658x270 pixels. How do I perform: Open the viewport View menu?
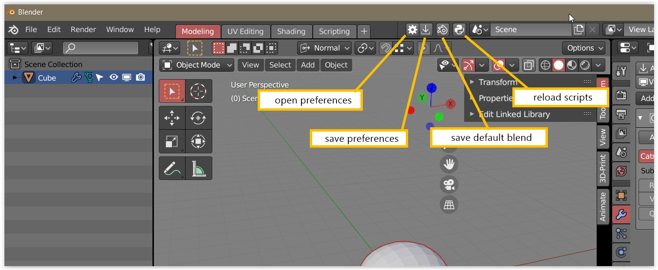(x=250, y=65)
